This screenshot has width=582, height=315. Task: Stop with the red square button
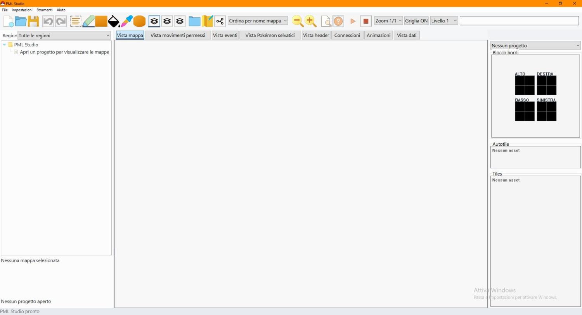(x=365, y=21)
